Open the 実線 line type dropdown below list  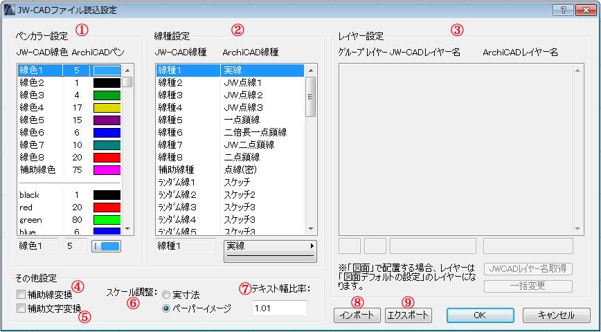[270, 251]
